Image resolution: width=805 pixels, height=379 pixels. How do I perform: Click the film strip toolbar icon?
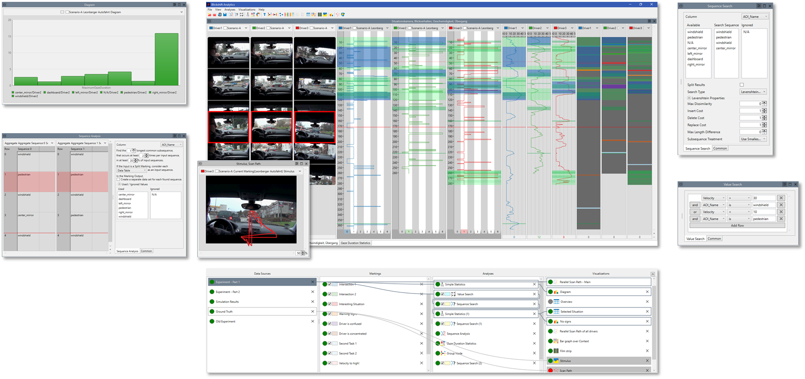click(x=320, y=14)
